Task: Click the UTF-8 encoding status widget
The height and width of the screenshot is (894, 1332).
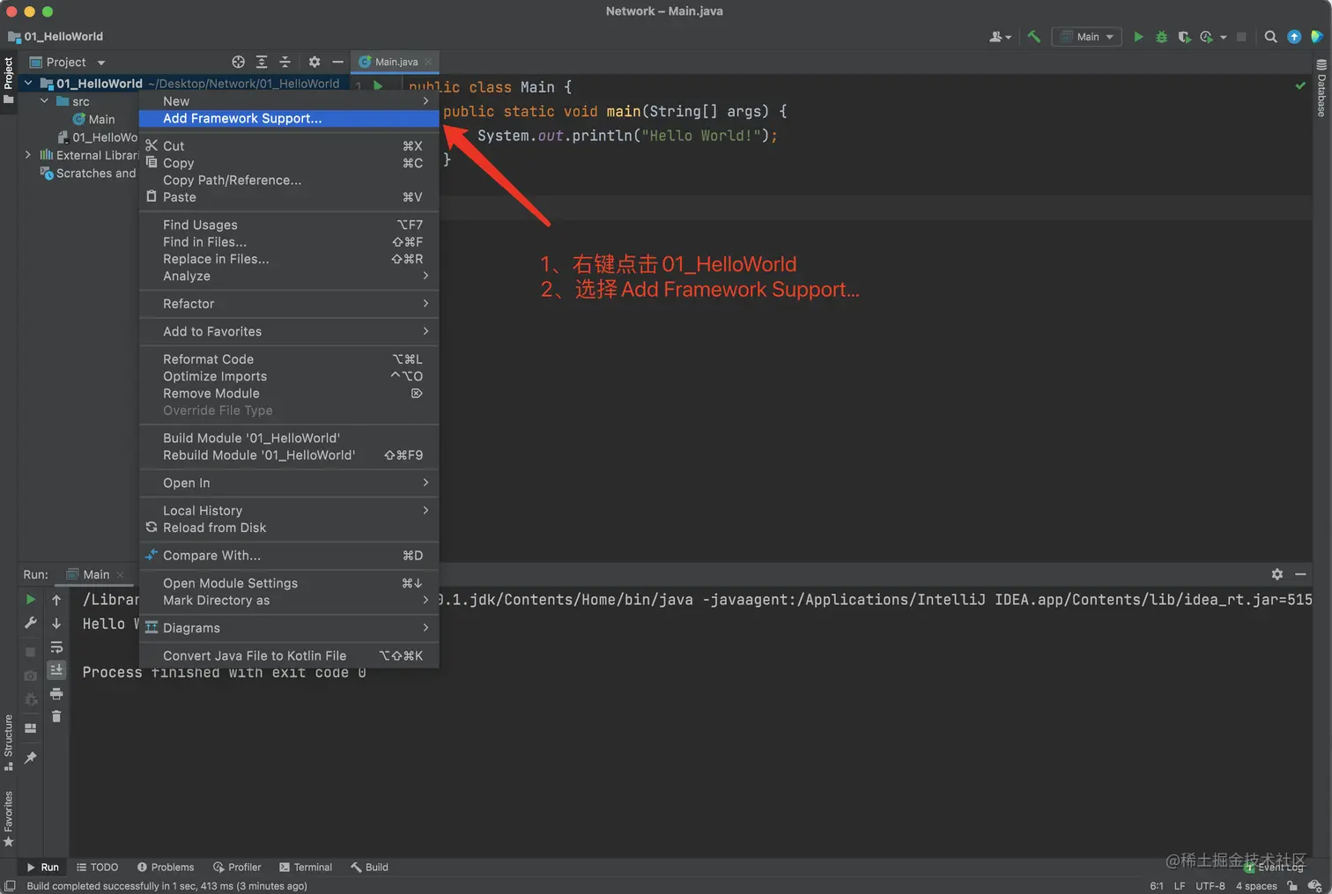Action: click(x=1210, y=886)
